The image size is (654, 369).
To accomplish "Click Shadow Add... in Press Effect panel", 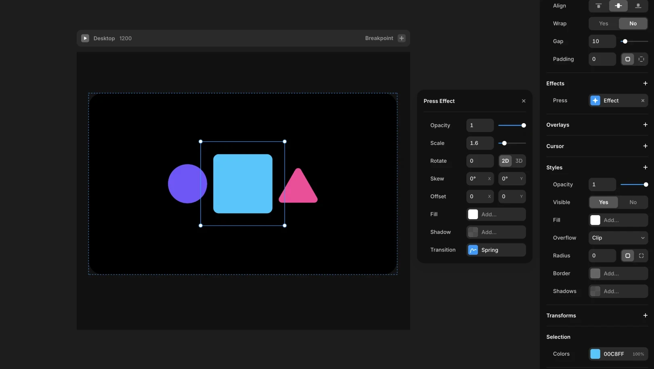I will click(x=496, y=232).
